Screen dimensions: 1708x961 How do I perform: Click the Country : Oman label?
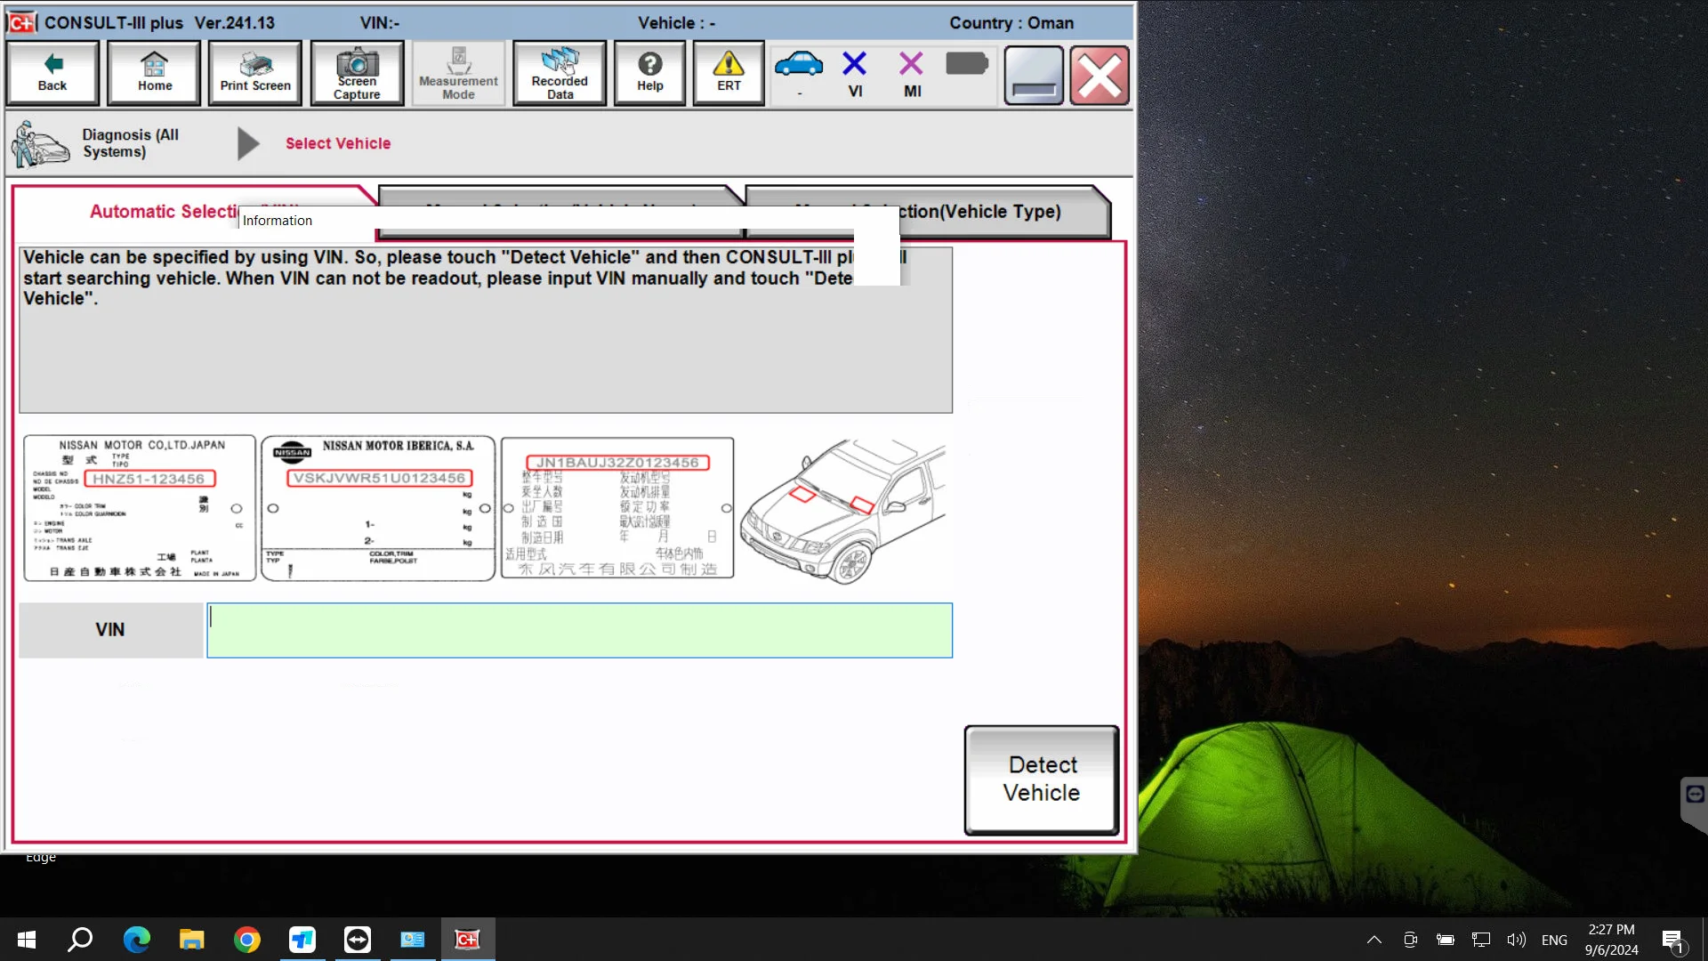(x=1011, y=23)
